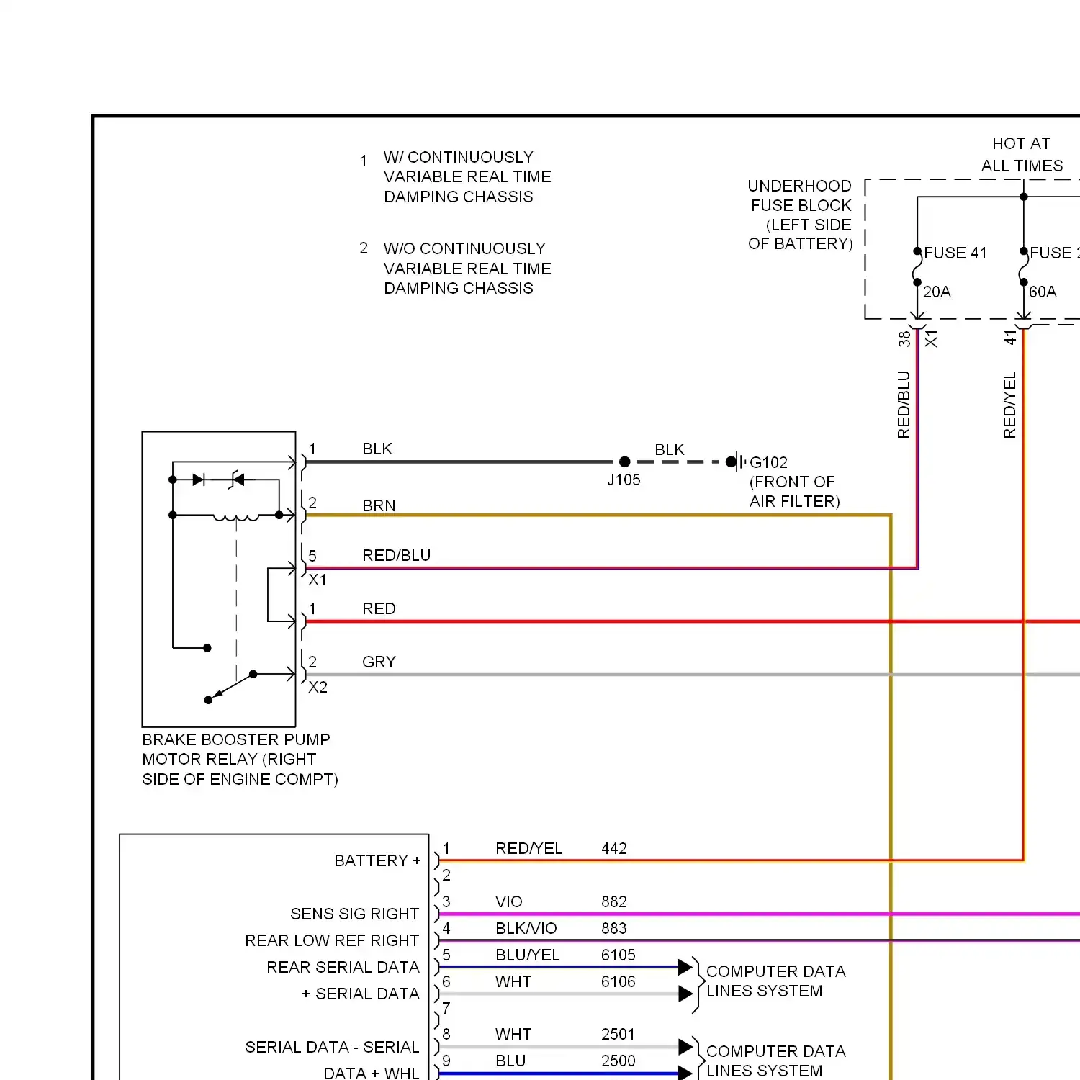The image size is (1080, 1080).
Task: Click the "RED/YEL" label beside circuit 442
Action: 528,848
